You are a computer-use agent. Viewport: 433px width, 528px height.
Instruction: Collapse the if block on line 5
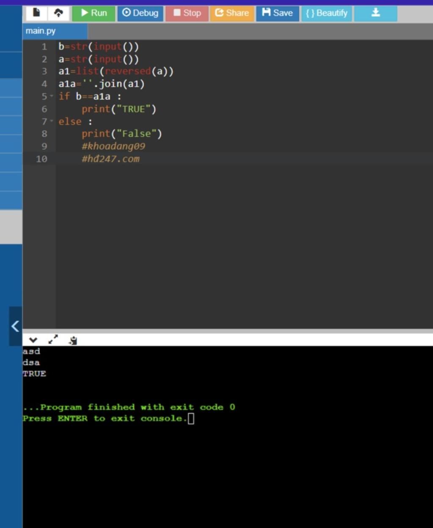point(52,96)
